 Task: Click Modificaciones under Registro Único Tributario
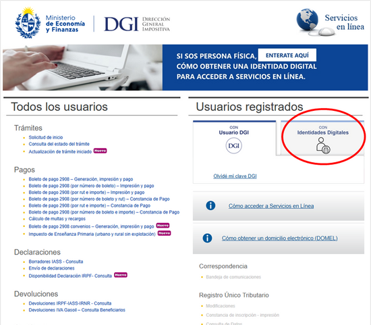(221, 306)
